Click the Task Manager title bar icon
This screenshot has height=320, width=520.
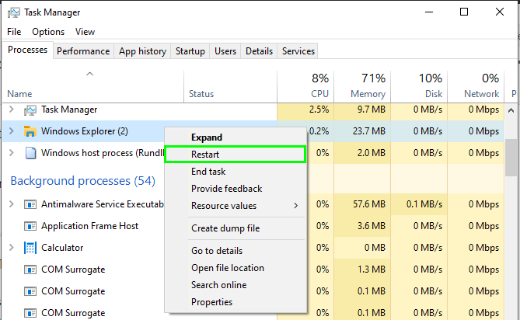tap(13, 12)
